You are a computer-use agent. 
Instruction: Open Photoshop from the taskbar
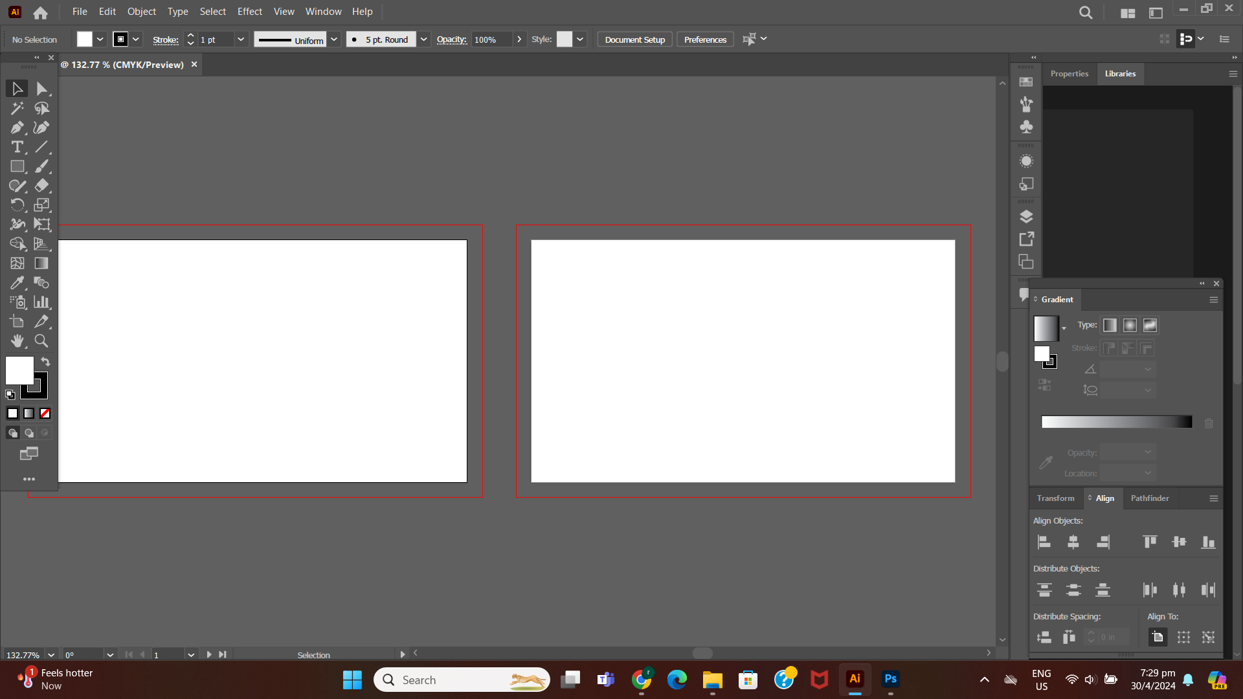pyautogui.click(x=890, y=680)
